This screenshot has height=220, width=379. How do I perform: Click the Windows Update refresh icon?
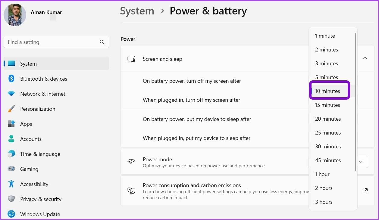[11, 214]
